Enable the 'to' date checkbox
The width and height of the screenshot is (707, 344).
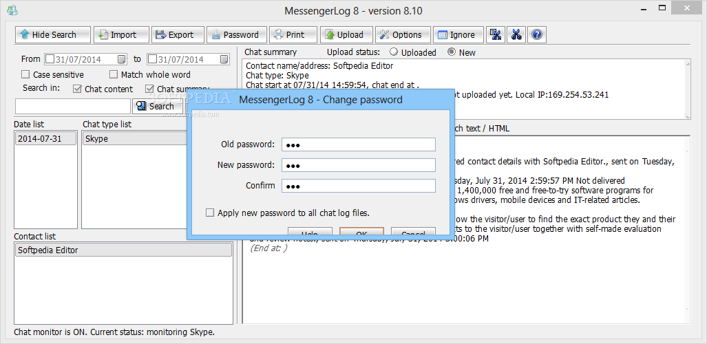pyautogui.click(x=153, y=59)
